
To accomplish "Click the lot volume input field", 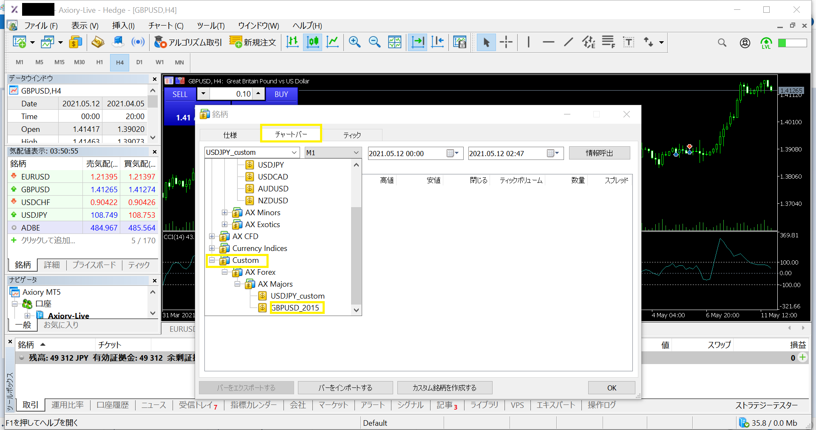I will click(x=230, y=94).
